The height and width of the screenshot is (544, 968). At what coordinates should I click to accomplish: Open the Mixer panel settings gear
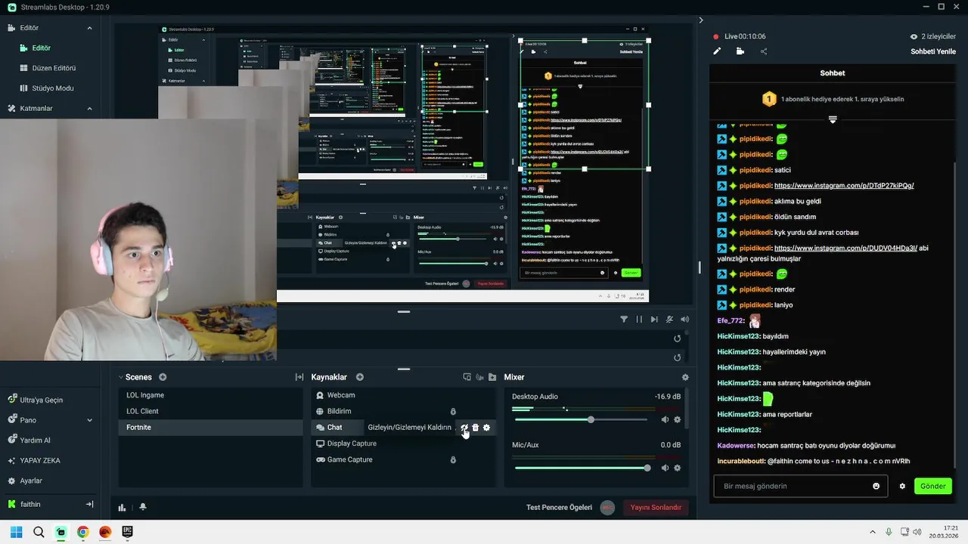pyautogui.click(x=685, y=377)
